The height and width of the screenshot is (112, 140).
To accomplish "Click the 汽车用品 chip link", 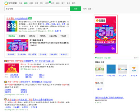I will pyautogui.click(x=54, y=54).
